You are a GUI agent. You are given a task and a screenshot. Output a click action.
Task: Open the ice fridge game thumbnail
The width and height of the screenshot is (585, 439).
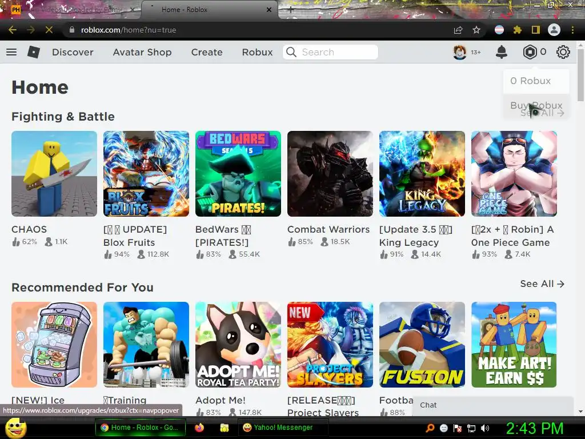coord(54,345)
